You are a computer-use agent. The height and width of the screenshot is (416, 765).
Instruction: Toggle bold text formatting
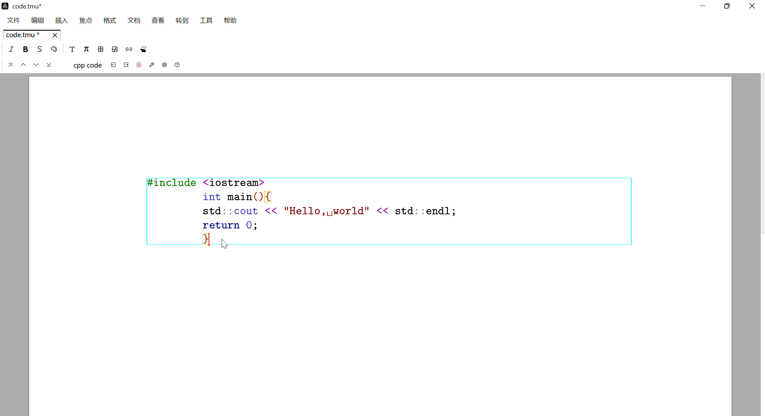(x=25, y=49)
